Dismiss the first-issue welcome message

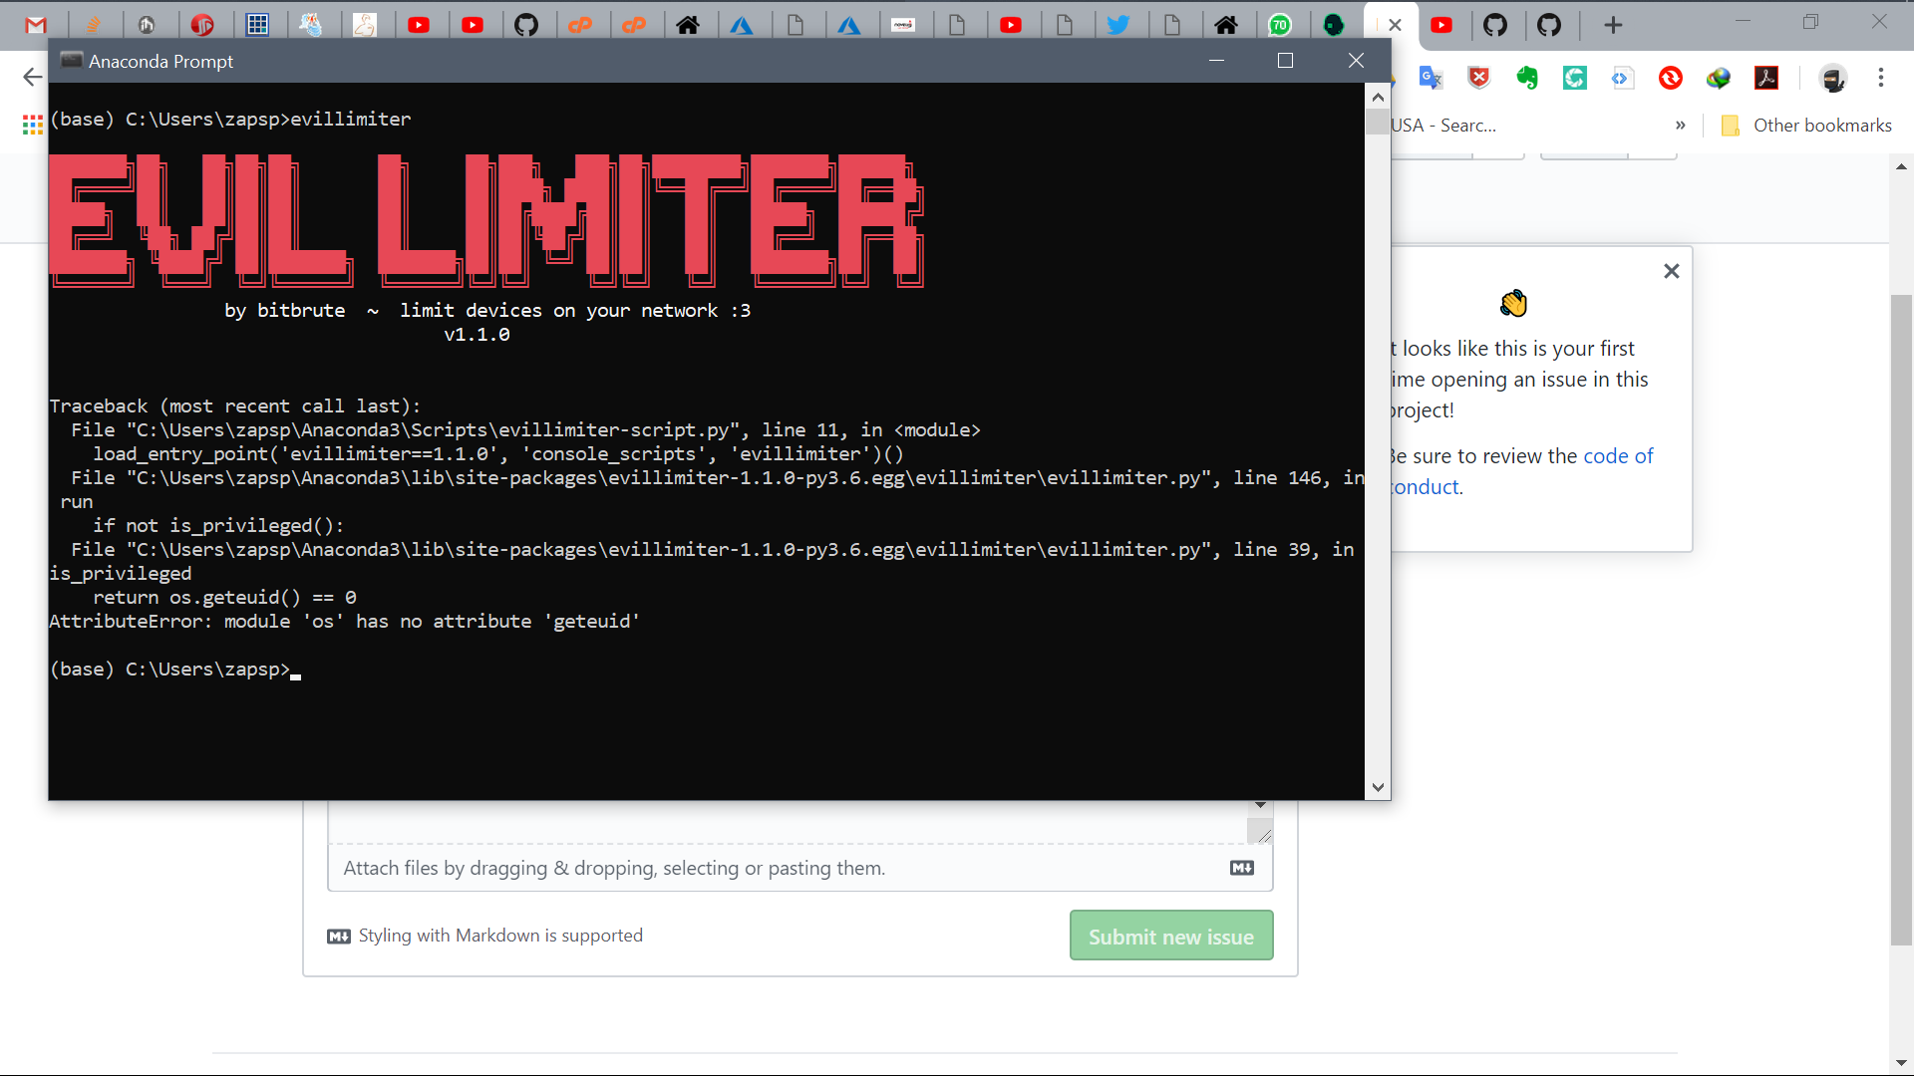[1672, 270]
